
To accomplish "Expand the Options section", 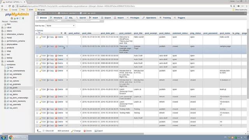I will [x=39, y=31].
